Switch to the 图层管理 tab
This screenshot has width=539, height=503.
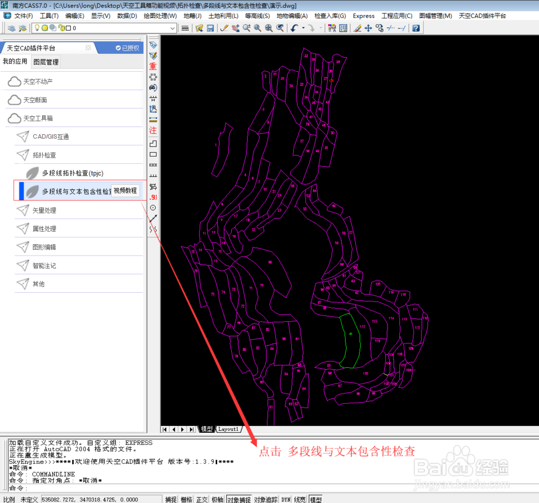[46, 62]
